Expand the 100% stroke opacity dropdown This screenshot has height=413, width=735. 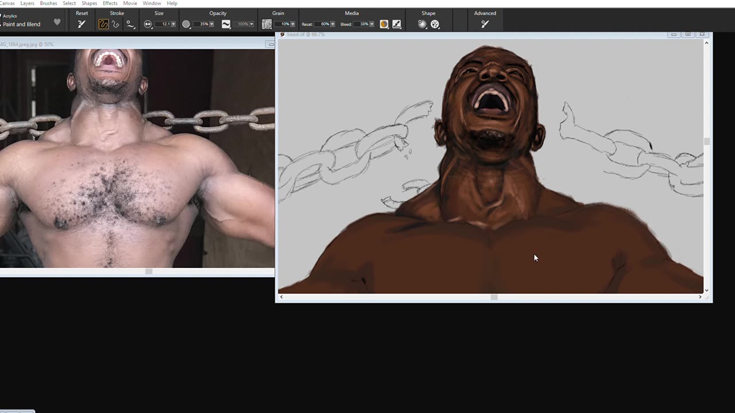252,24
